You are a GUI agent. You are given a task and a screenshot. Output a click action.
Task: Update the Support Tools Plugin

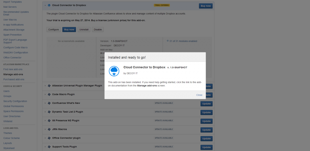click(x=206, y=147)
